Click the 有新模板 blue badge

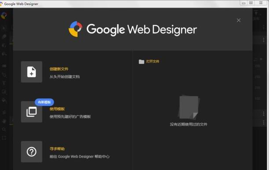coord(44,102)
